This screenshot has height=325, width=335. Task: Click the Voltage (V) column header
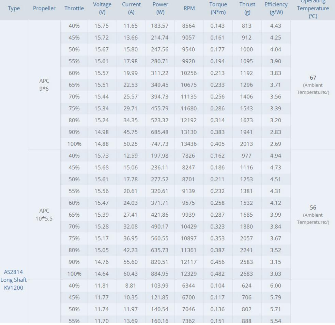(x=102, y=8)
